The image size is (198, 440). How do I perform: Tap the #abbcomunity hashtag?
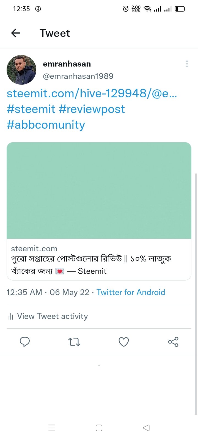(x=46, y=125)
